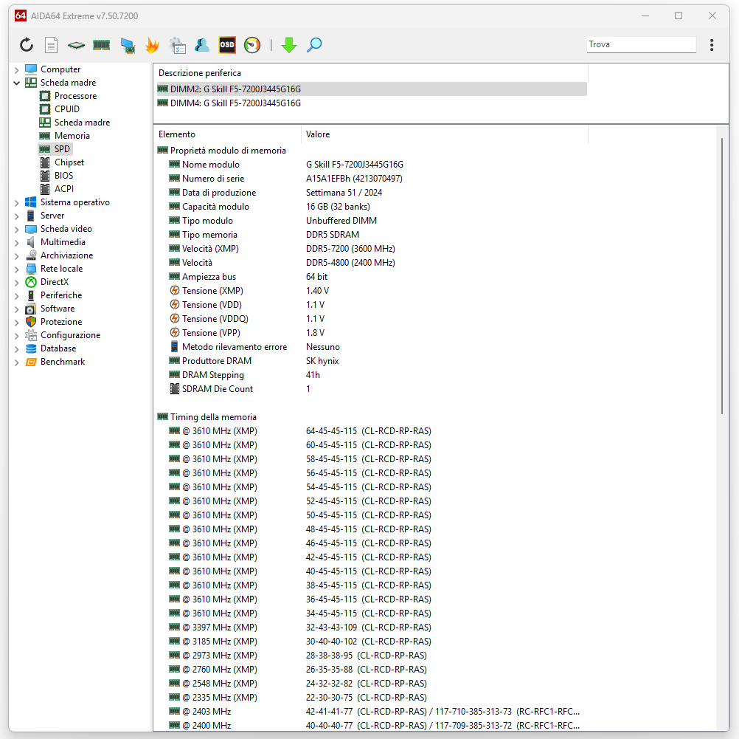739x739 pixels.
Task: Select the Protezione tree item
Action: pos(60,321)
